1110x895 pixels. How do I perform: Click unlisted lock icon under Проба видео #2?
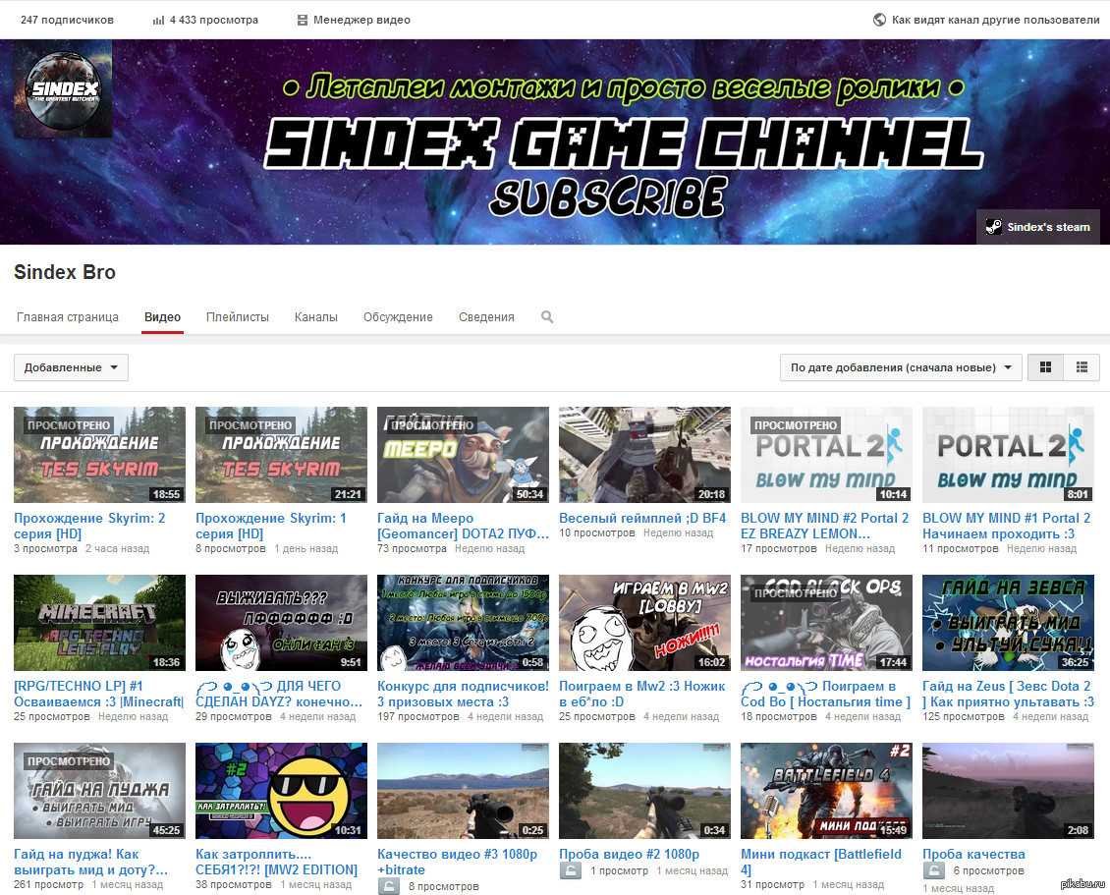(571, 871)
